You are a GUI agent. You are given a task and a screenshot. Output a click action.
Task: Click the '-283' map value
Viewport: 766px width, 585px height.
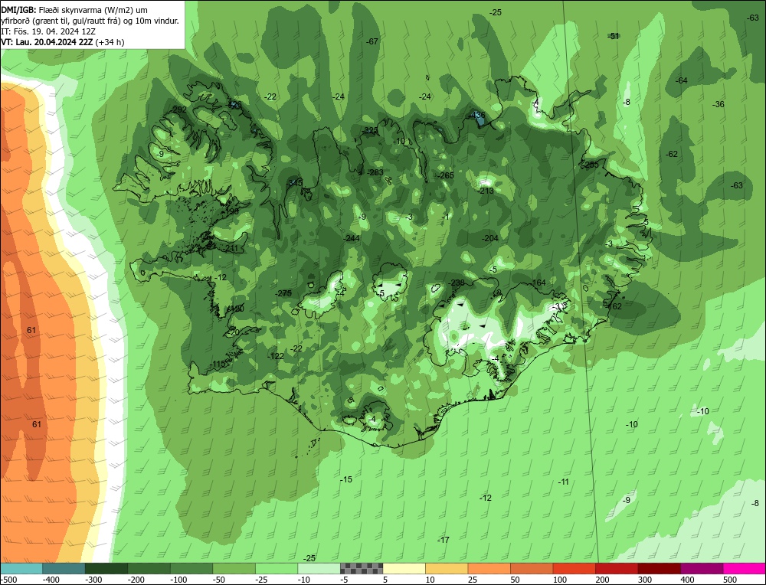click(x=375, y=172)
